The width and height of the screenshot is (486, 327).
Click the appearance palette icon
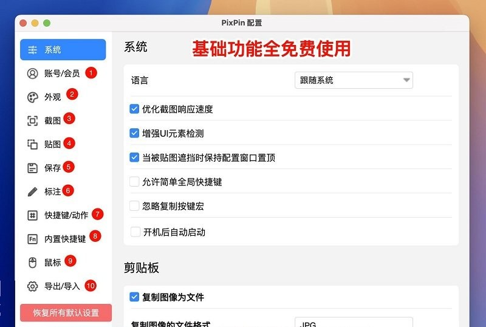click(x=33, y=97)
